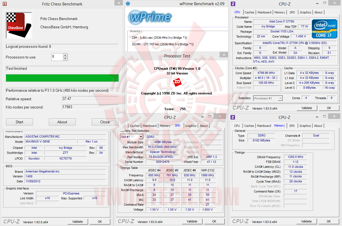Switch to Caches tab in top CPU-Z
This screenshot has height=226, width=342.
pos(249,12)
